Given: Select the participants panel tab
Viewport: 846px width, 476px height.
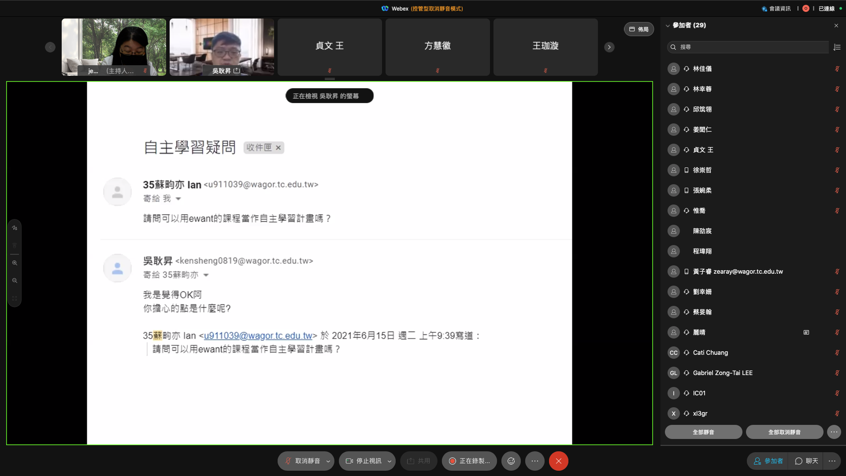Looking at the screenshot, I should pos(768,461).
